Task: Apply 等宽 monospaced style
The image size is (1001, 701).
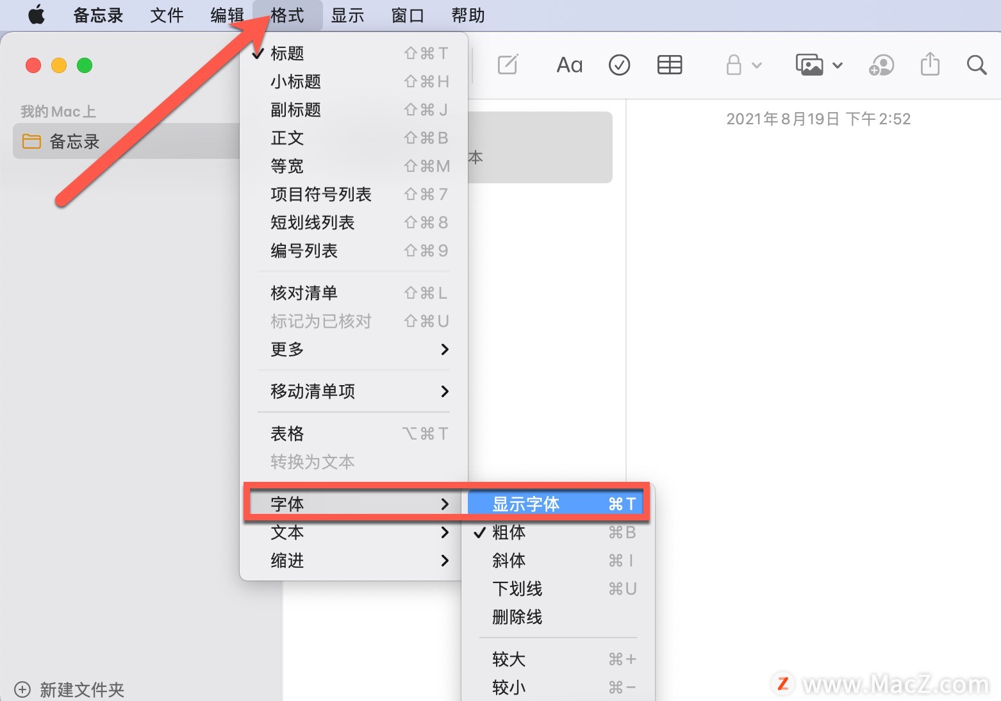Action: (x=354, y=166)
